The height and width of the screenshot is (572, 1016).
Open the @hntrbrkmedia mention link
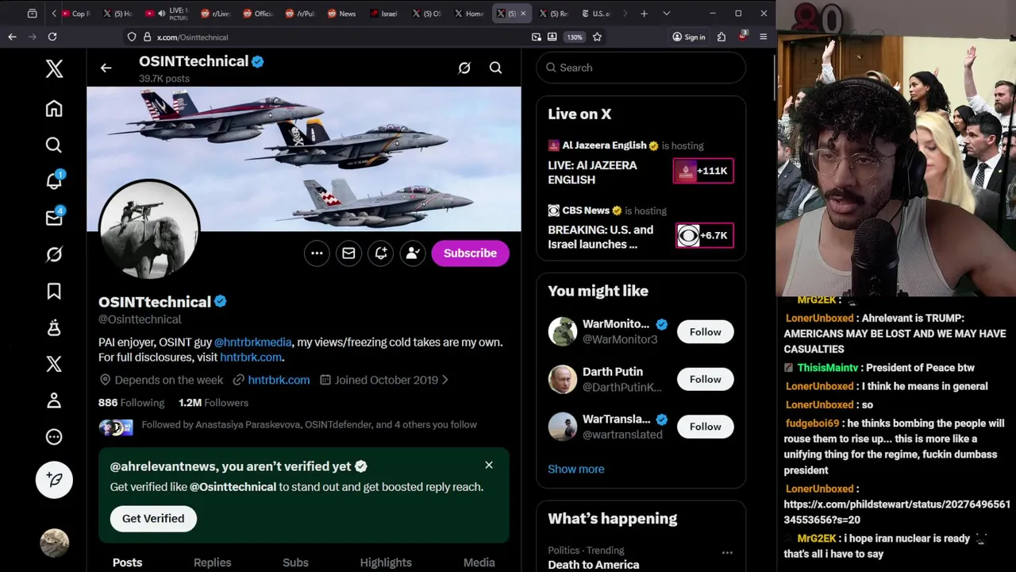pyautogui.click(x=253, y=342)
